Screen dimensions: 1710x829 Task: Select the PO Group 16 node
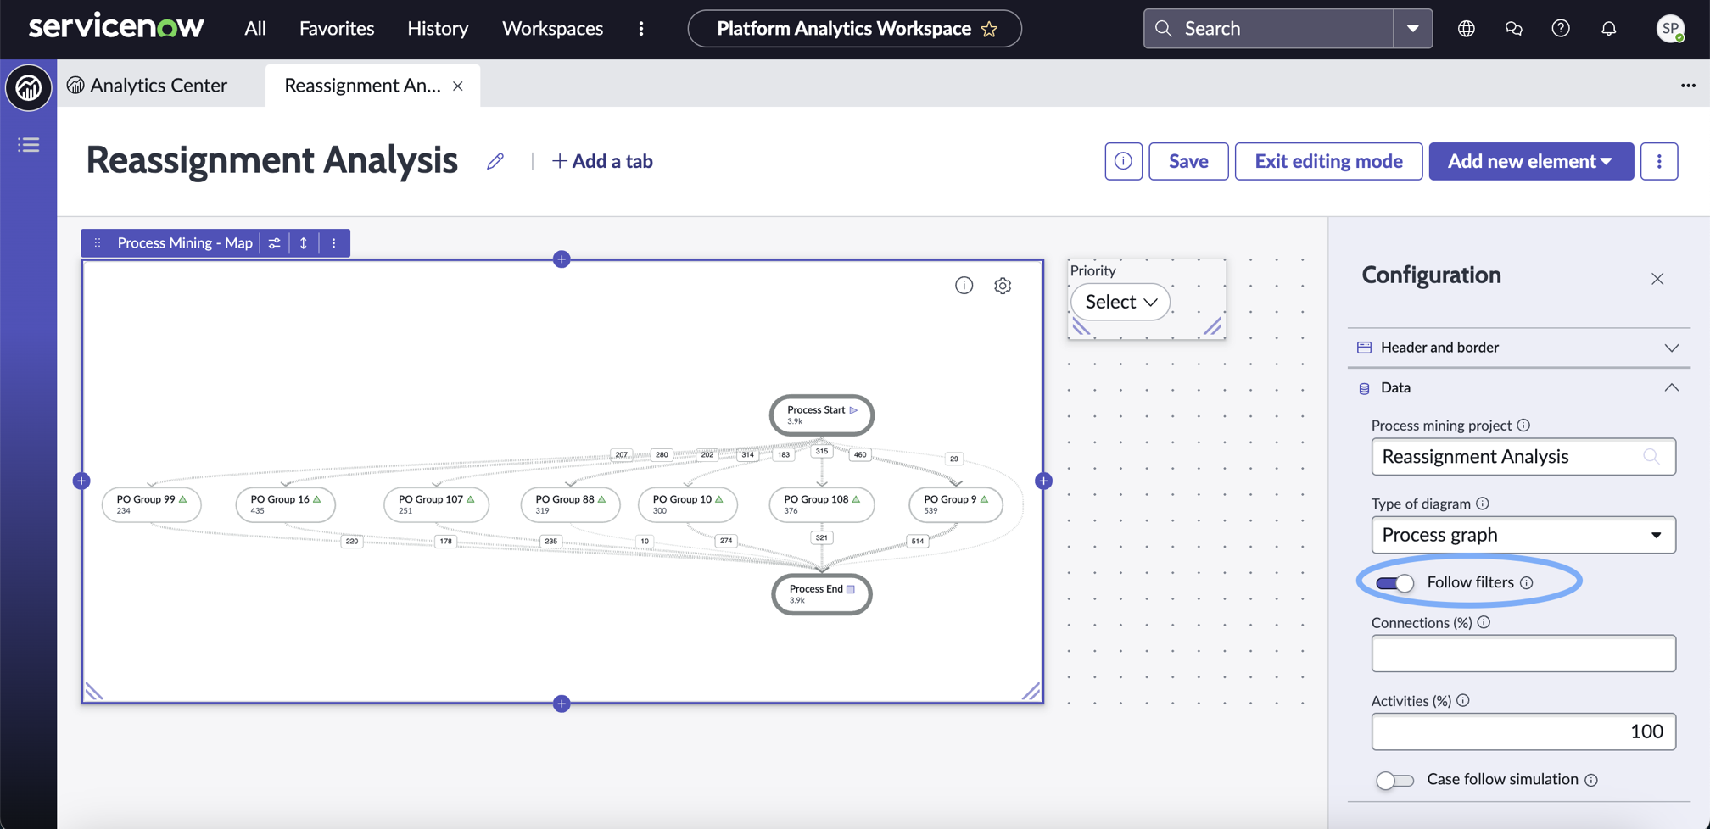[286, 504]
